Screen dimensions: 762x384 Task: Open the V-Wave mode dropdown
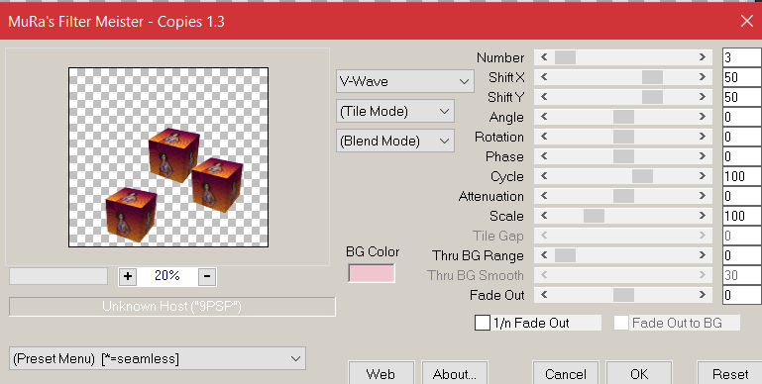coord(405,81)
